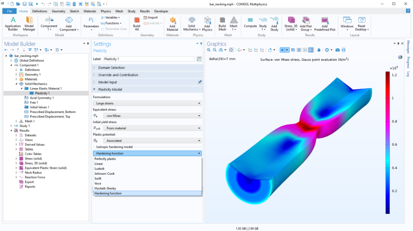
Task: Select Johnson-Cook from the hardening list
Action: tap(148, 174)
